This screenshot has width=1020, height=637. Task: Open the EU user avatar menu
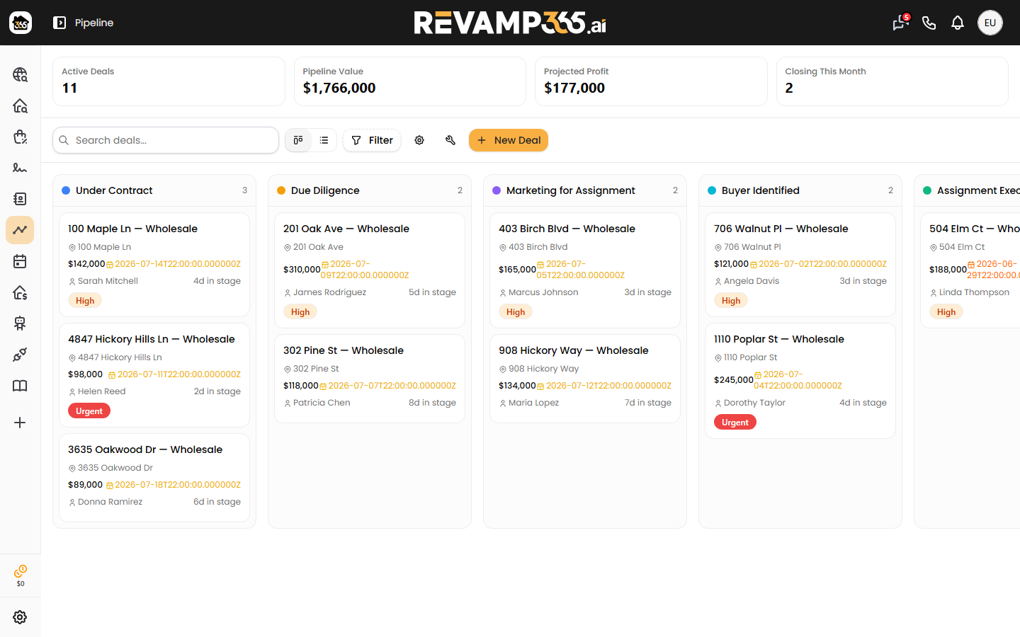(x=990, y=23)
